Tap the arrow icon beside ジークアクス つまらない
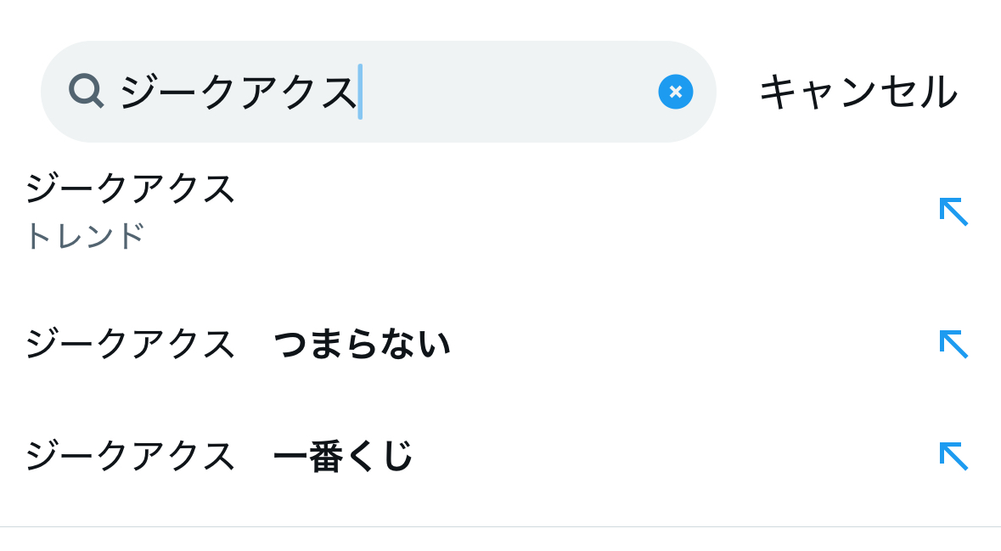This screenshot has height=551, width=1001. pos(953,344)
